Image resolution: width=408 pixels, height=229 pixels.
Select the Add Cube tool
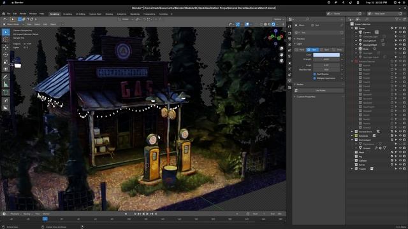[6, 92]
